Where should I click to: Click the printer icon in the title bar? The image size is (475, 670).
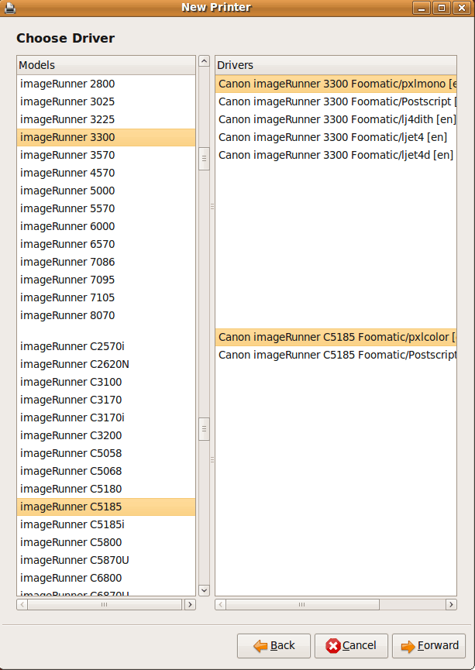pos(9,8)
